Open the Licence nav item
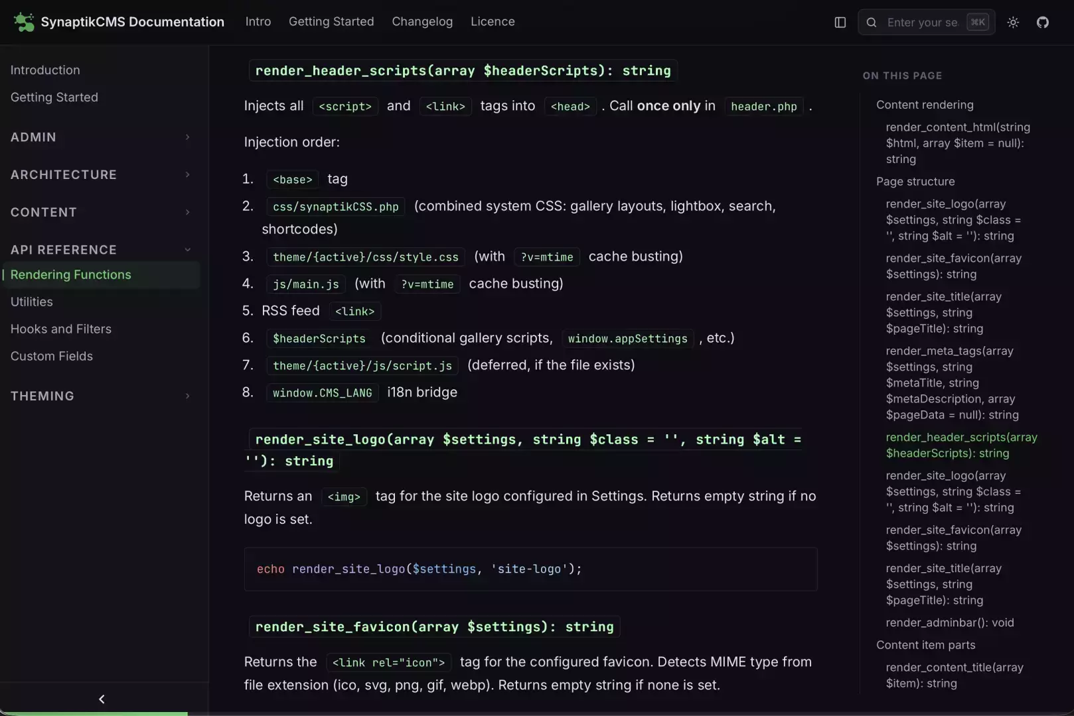1074x716 pixels. 493,22
